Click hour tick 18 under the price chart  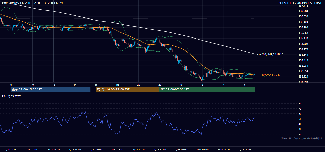tap(117, 85)
